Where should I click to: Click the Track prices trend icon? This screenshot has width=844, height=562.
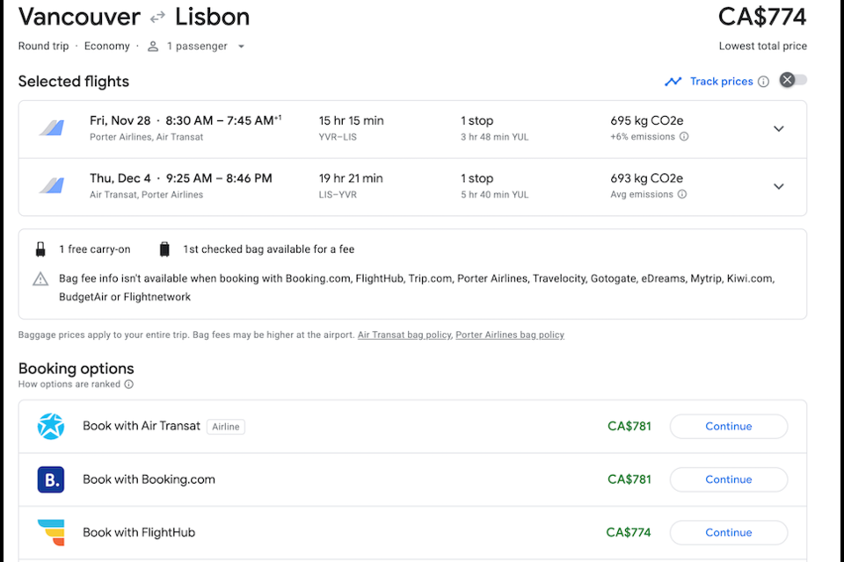coord(673,82)
